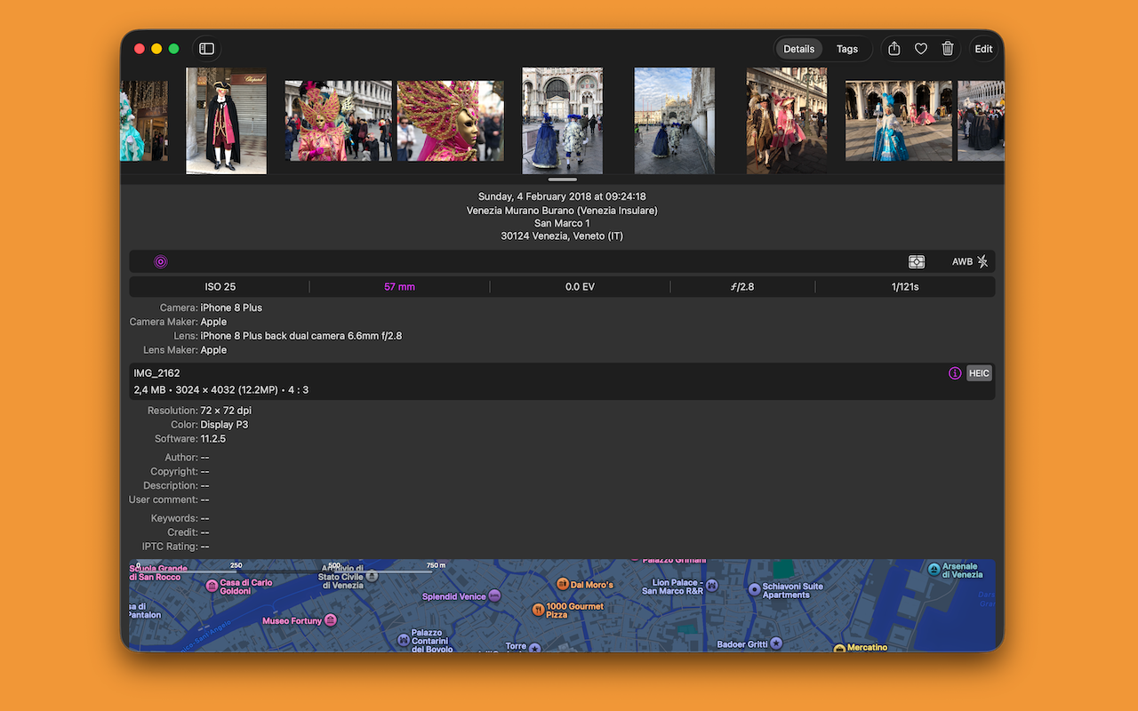Click the Dal Moro's restaurant pin
1138x711 pixels.
click(562, 584)
